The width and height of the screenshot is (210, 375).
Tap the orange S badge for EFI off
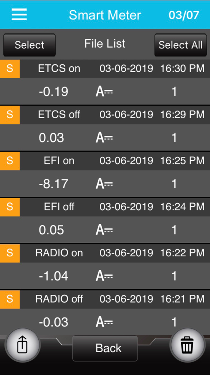click(10, 207)
